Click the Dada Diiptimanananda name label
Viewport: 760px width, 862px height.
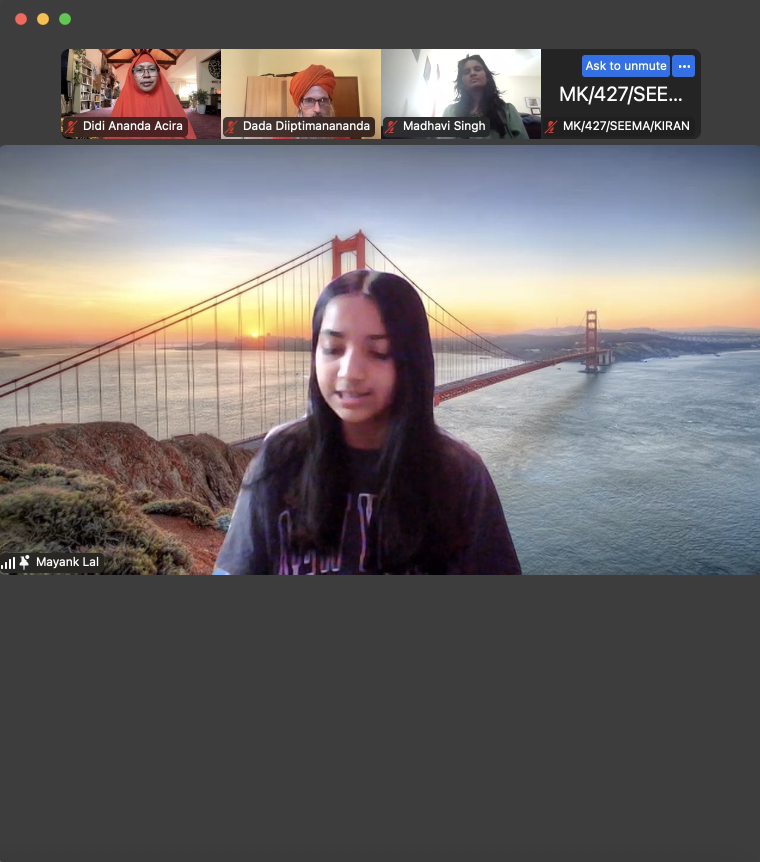click(306, 126)
